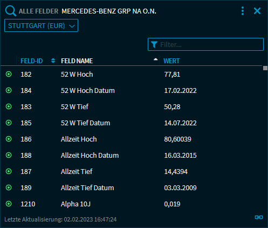This screenshot has height=228, width=268.
Task: Select the 52 W Tief Datum row
Action: pyautogui.click(x=131, y=123)
